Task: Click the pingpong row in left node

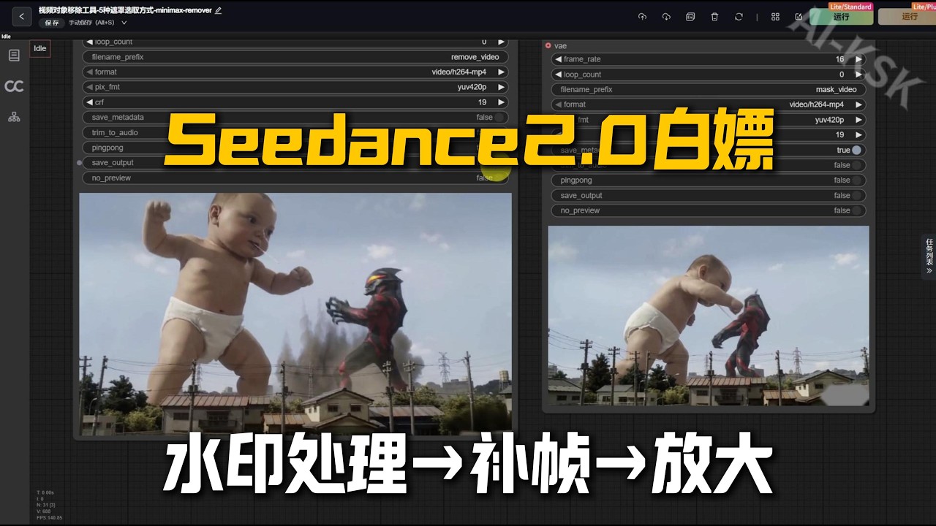Action: tap(295, 148)
